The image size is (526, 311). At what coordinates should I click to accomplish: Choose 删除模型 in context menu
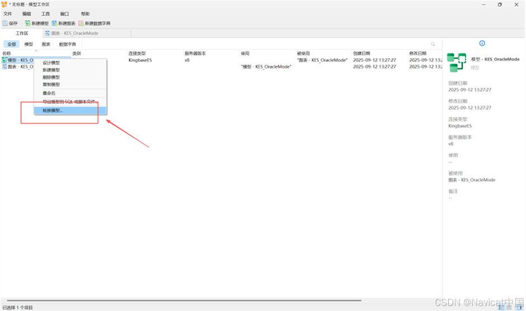(x=70, y=77)
